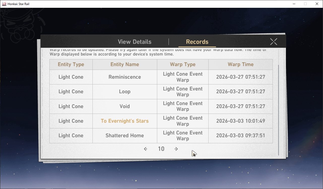The image size is (323, 189).
Task: Click the To Evernight's Stars entry
Action: [x=125, y=121]
